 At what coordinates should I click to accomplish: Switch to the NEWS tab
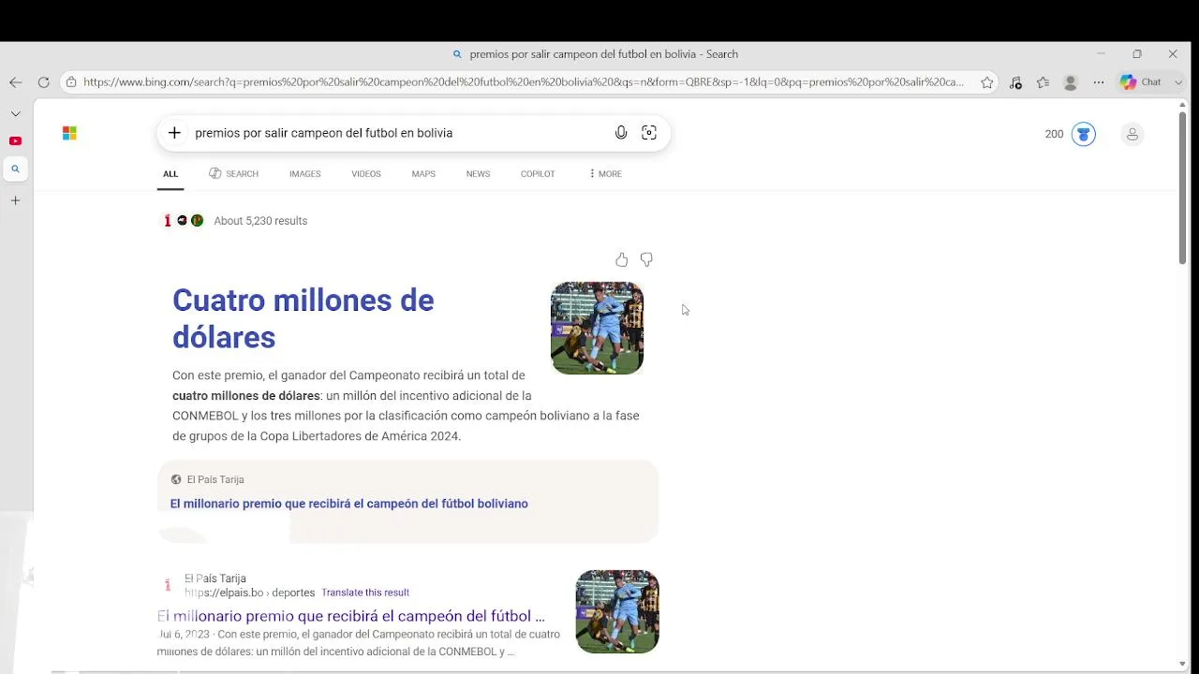pos(478,174)
